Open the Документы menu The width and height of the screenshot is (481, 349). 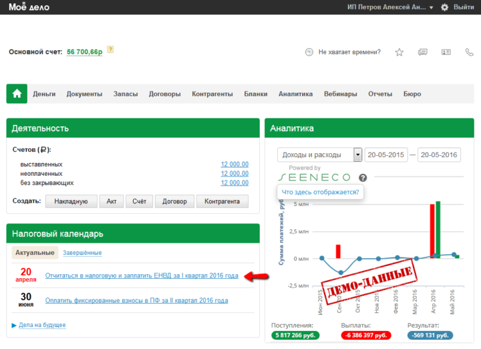[84, 94]
